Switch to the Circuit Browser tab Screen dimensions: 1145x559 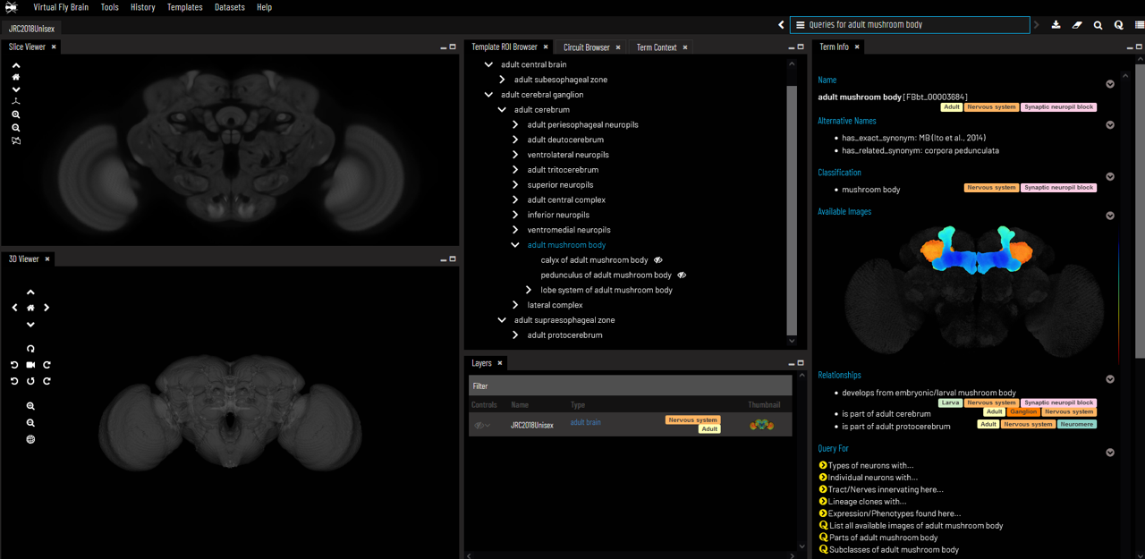point(586,47)
